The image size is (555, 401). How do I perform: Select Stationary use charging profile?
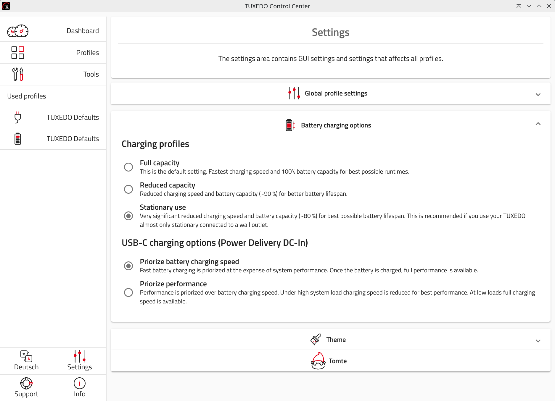click(x=128, y=216)
